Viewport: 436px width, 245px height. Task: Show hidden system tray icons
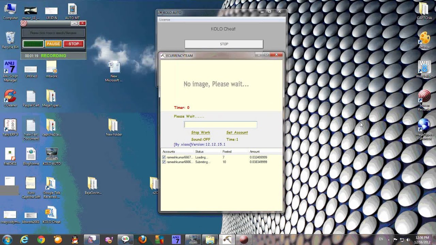pos(389,240)
